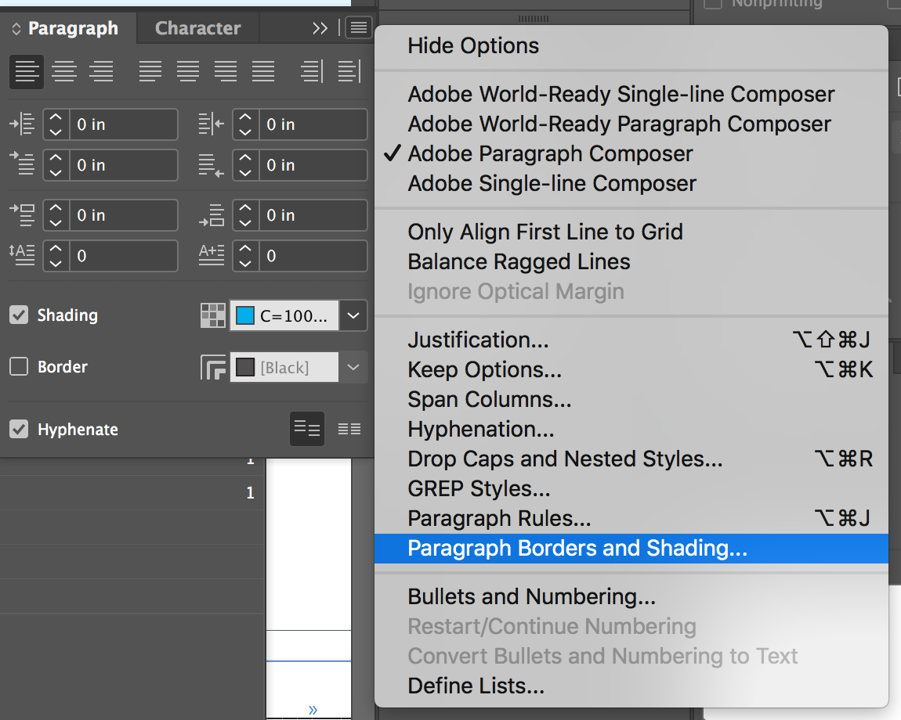Open the shading color dropdown arrow
The width and height of the screenshot is (901, 720).
point(353,315)
